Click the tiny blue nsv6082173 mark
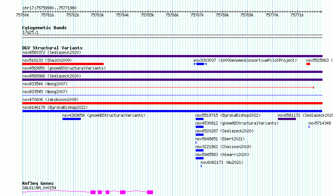The image size is (333, 196). coord(201,166)
